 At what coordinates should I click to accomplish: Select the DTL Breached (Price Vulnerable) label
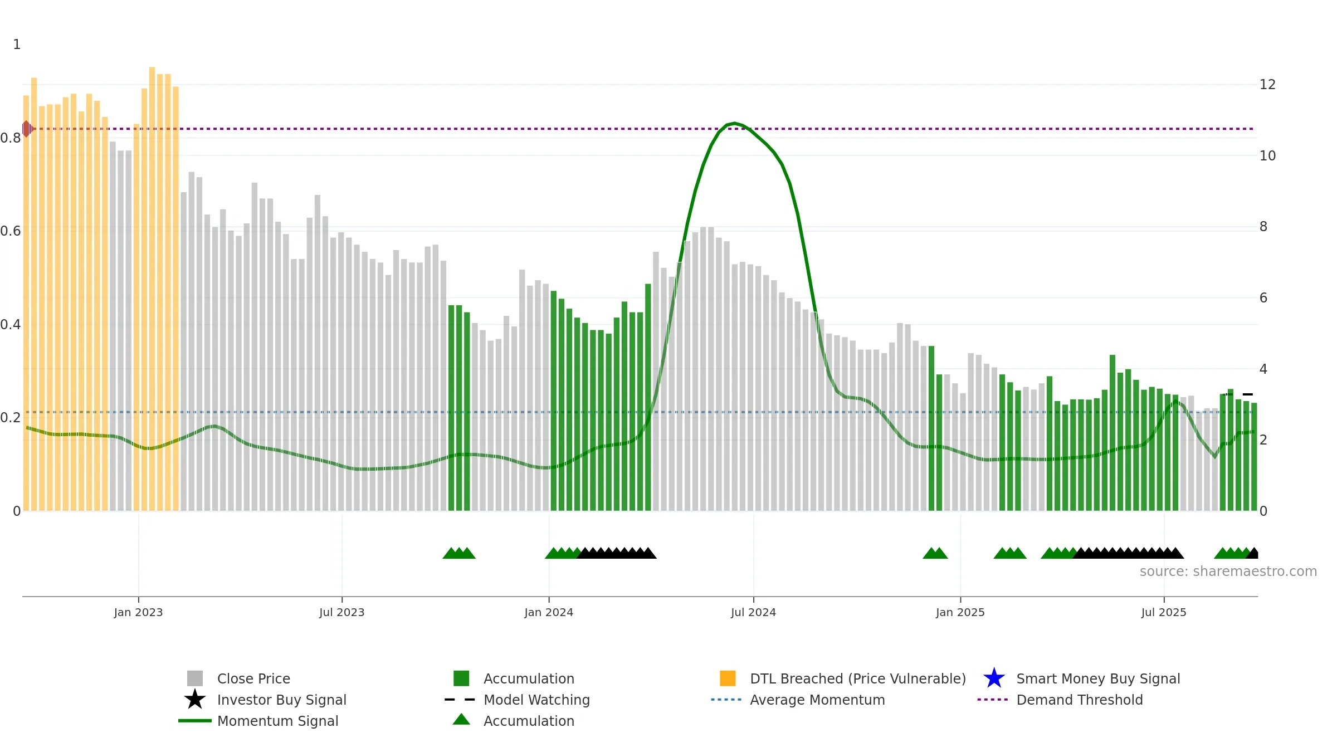pyautogui.click(x=858, y=678)
